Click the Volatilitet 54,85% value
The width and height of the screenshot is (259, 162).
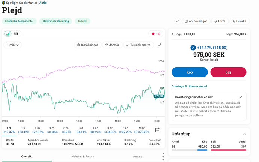tap(154, 144)
